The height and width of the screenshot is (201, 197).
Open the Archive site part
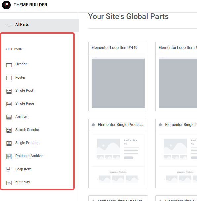21,117
